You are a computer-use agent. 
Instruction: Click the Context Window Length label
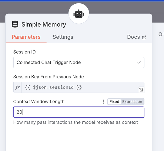[39, 102]
